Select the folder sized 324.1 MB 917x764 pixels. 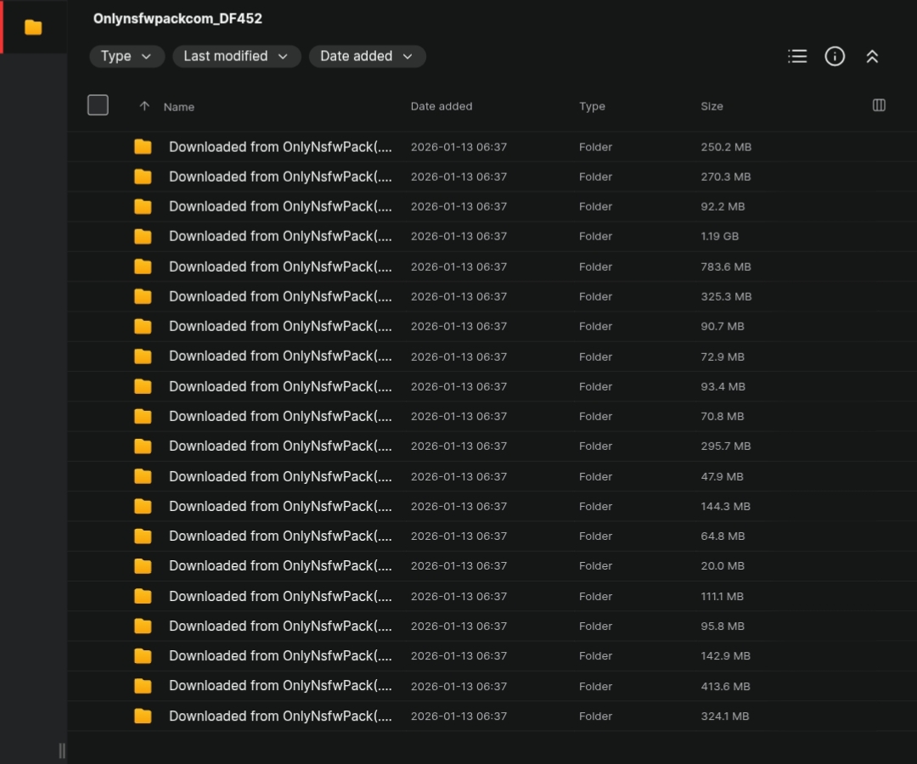[492, 716]
